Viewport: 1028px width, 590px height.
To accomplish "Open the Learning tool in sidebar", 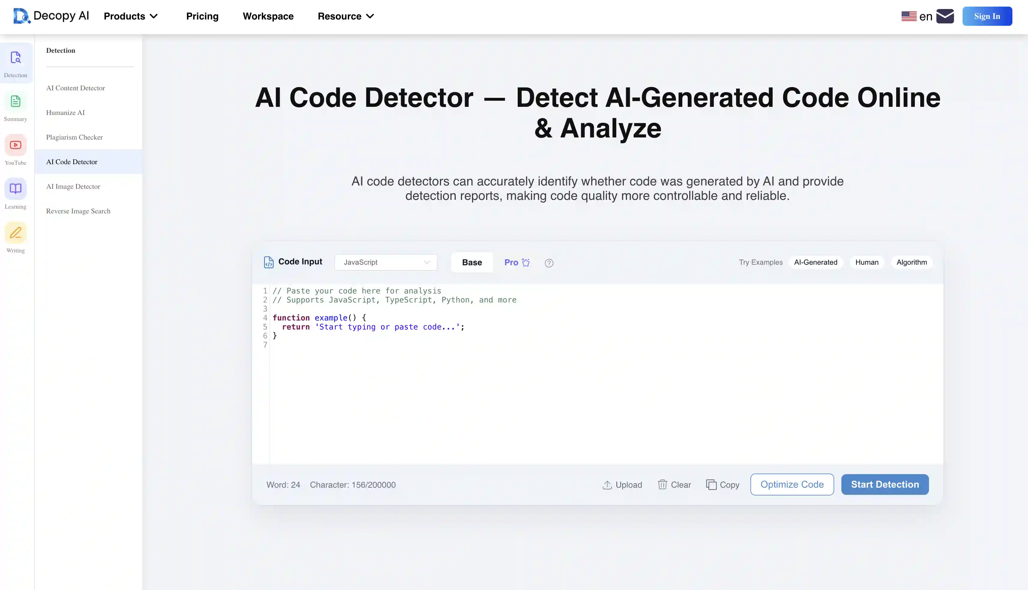I will (16, 194).
